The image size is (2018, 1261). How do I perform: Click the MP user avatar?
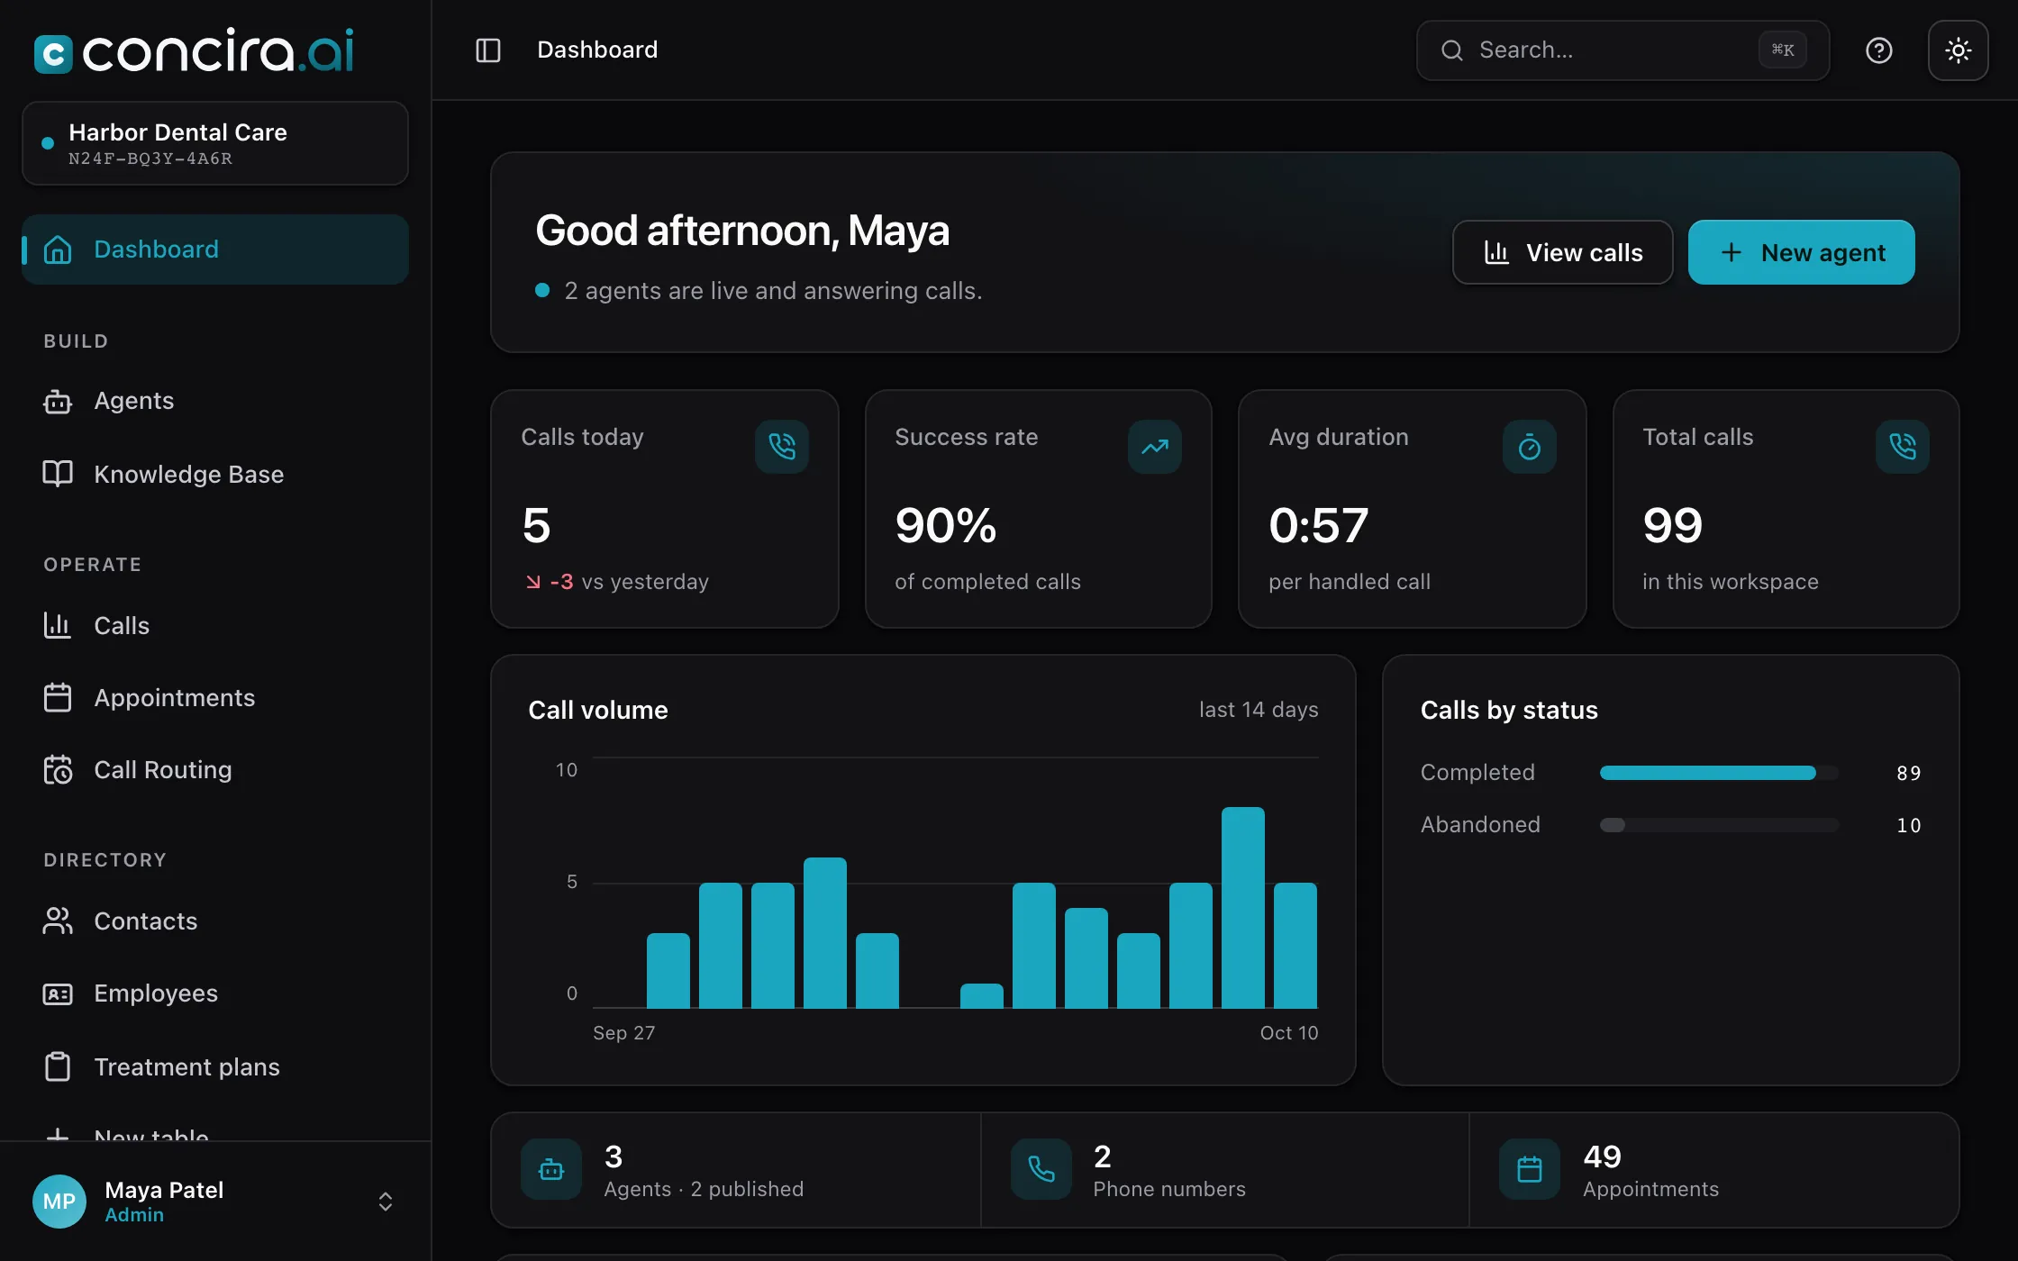click(59, 1202)
